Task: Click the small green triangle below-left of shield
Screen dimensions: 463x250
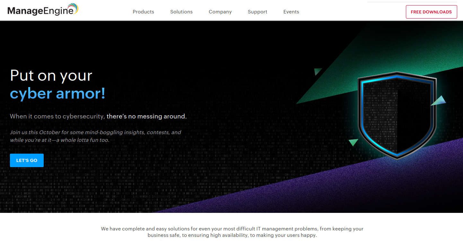Action: (353, 142)
